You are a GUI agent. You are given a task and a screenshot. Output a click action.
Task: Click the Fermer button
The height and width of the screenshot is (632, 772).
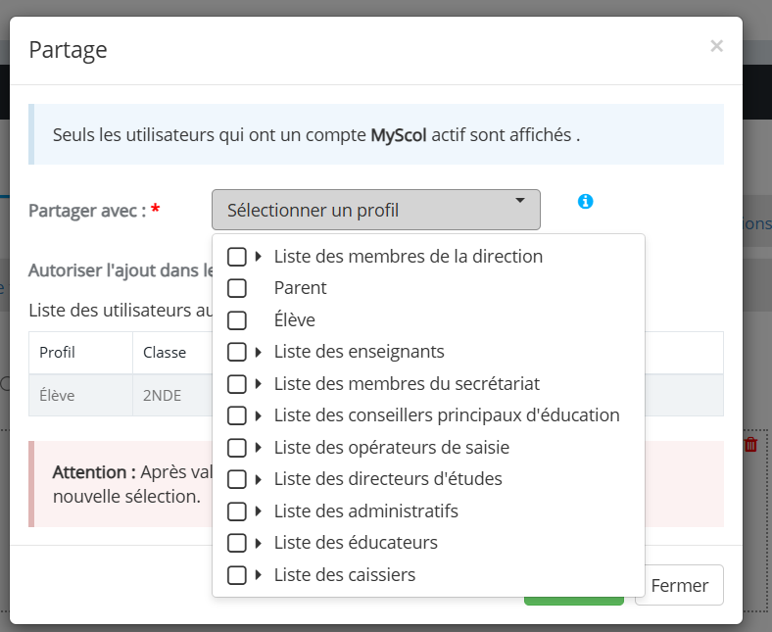coord(680,585)
